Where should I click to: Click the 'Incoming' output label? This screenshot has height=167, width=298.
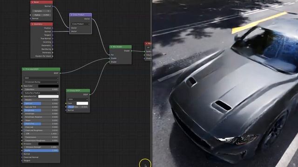point(47,42)
